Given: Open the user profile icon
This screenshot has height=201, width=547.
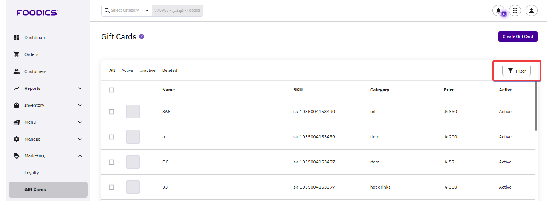Looking at the screenshot, I should point(532,11).
